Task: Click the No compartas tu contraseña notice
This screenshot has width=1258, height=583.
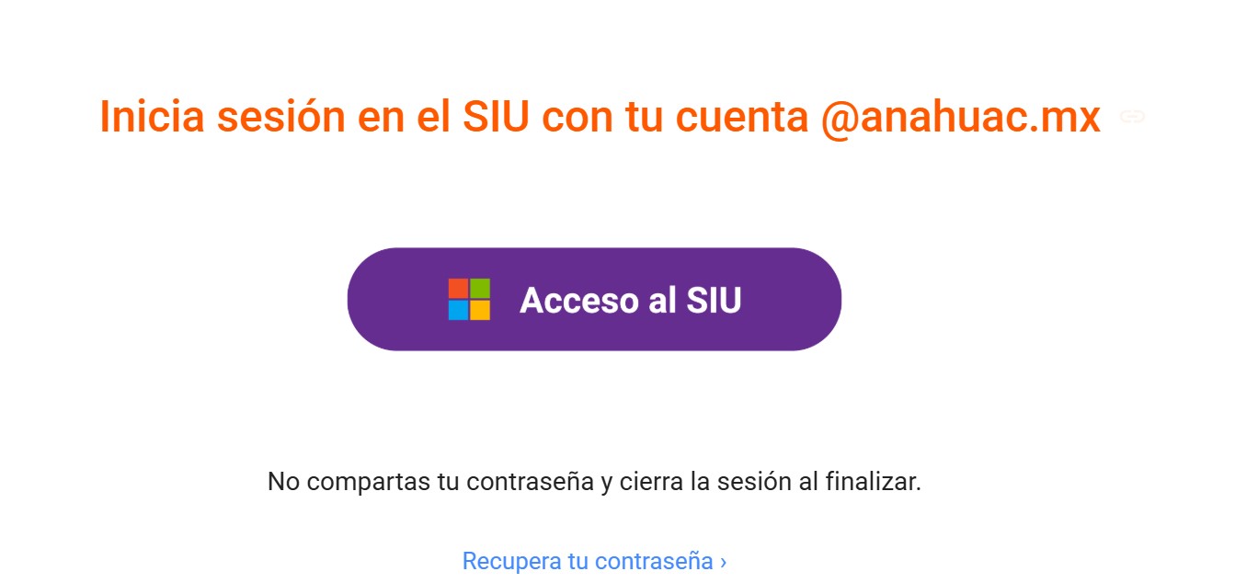Action: (594, 481)
